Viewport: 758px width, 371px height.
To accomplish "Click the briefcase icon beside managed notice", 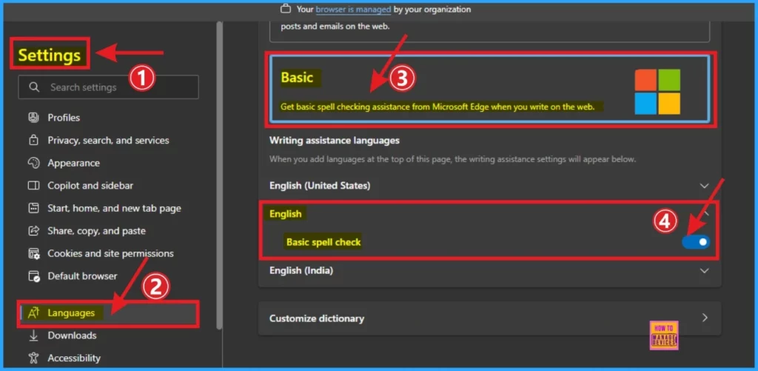I will [x=286, y=9].
